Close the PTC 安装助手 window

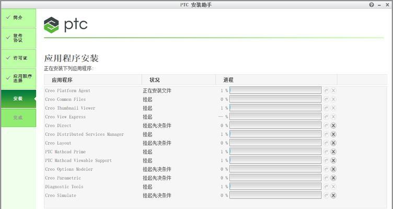pyautogui.click(x=387, y=5)
